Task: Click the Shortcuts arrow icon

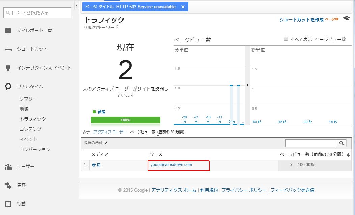Action: [8, 49]
